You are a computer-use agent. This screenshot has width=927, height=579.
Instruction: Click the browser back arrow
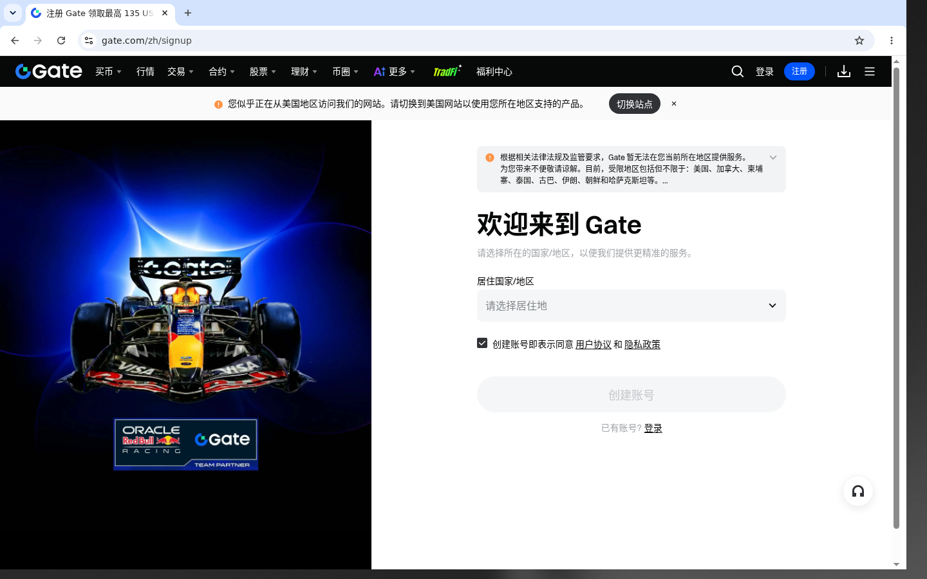click(15, 41)
